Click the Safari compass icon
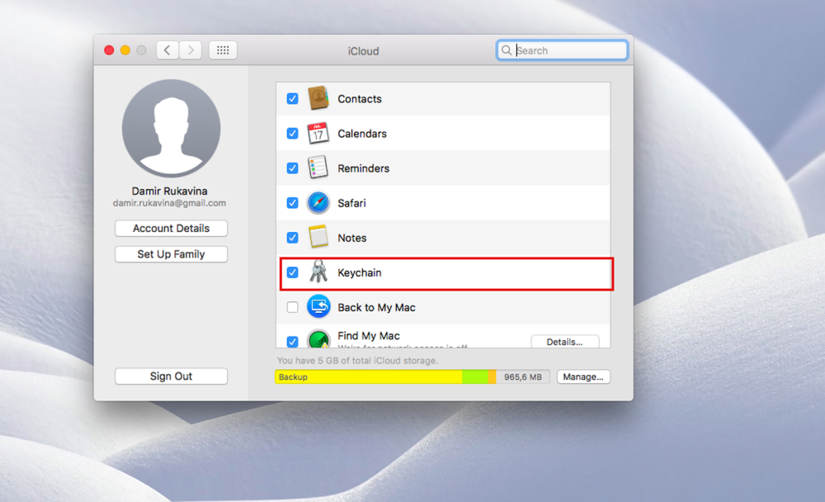This screenshot has width=825, height=502. pos(318,203)
